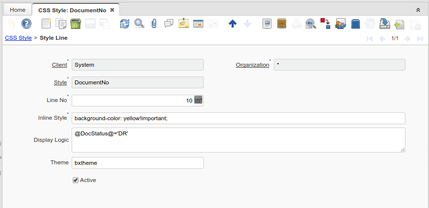This screenshot has height=208, width=429.
Task: Focus the Display Logic text area
Action: pyautogui.click(x=238, y=140)
